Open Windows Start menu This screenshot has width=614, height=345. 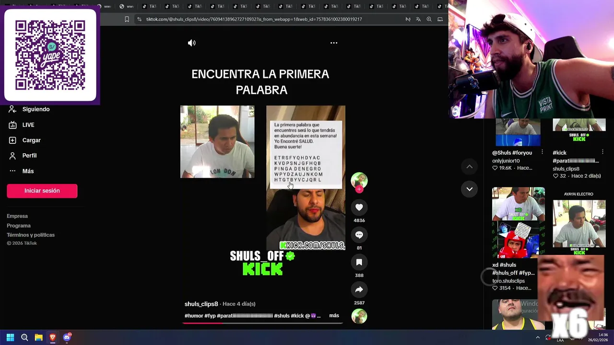click(10, 337)
